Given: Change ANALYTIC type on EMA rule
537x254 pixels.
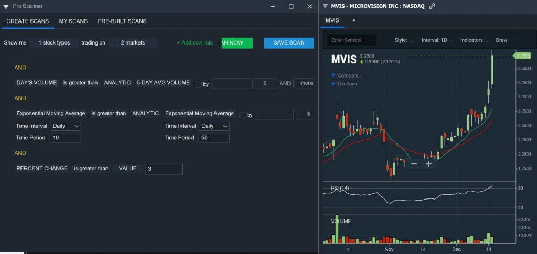Looking at the screenshot, I should [146, 114].
